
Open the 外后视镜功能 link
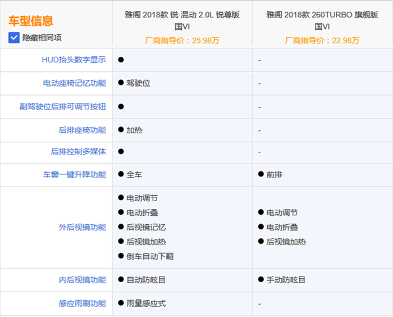(x=82, y=227)
